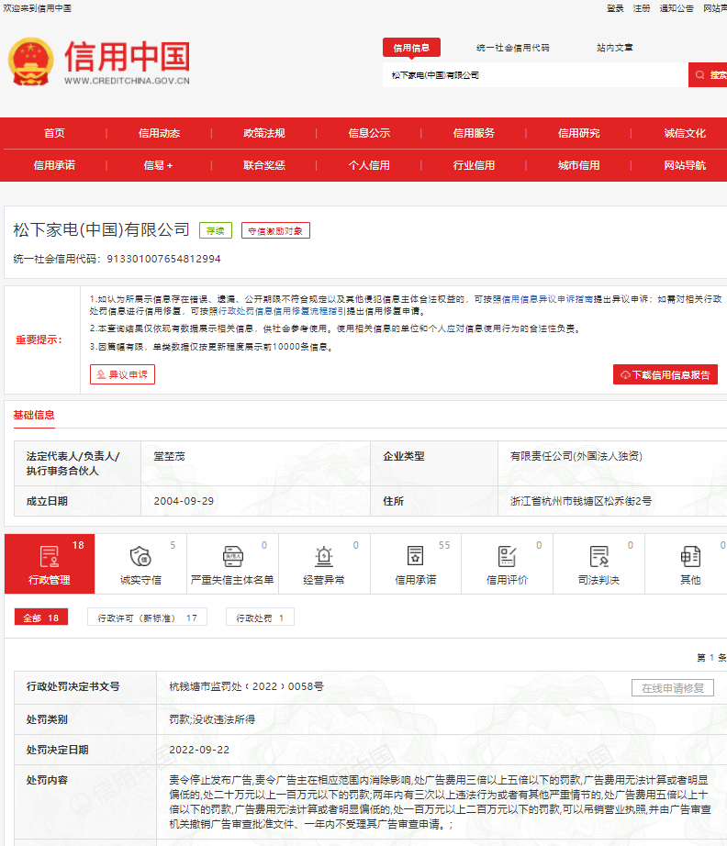Click the address 浙江省杭州市钱塘区松乔街2号
The height and width of the screenshot is (846, 727).
click(581, 501)
